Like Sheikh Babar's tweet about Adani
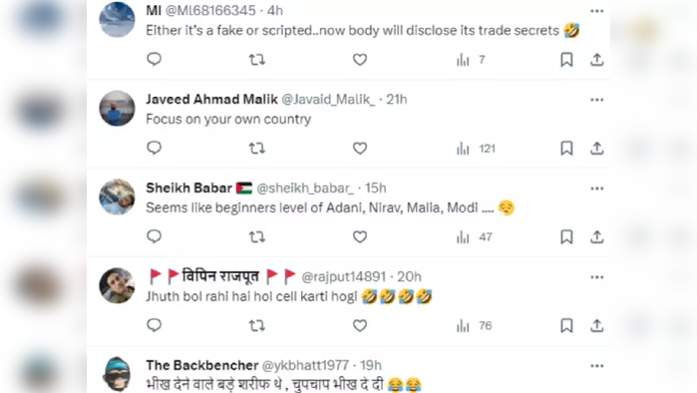 360,237
